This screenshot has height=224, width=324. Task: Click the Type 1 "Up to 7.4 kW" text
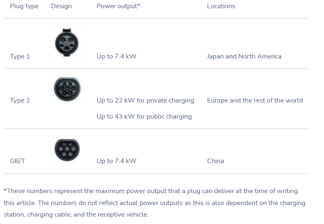click(117, 56)
